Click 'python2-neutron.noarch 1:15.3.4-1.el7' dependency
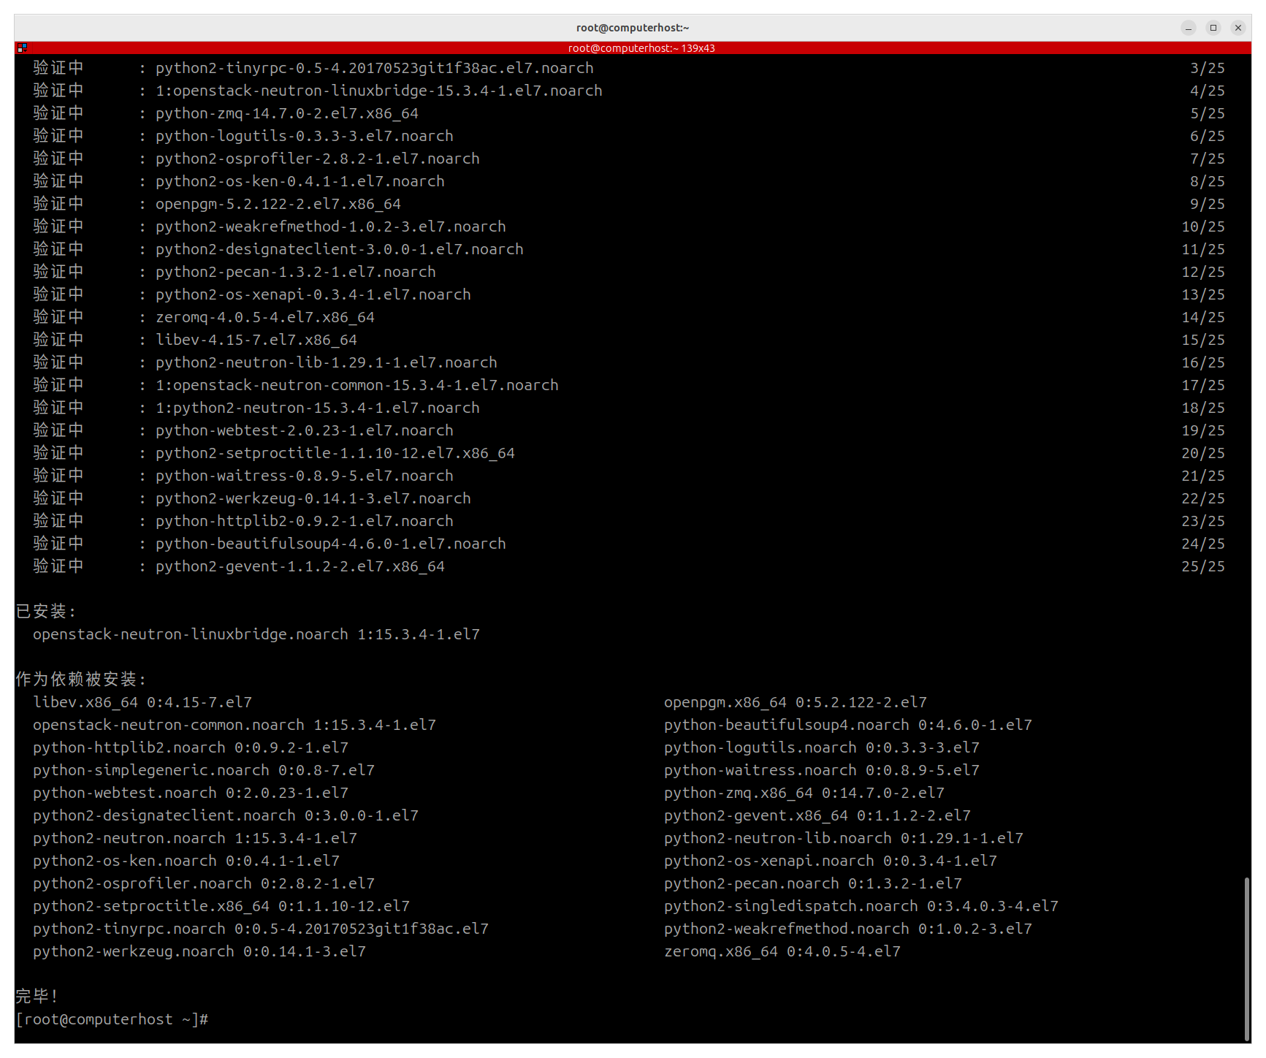This screenshot has height=1058, width=1266. 195,838
